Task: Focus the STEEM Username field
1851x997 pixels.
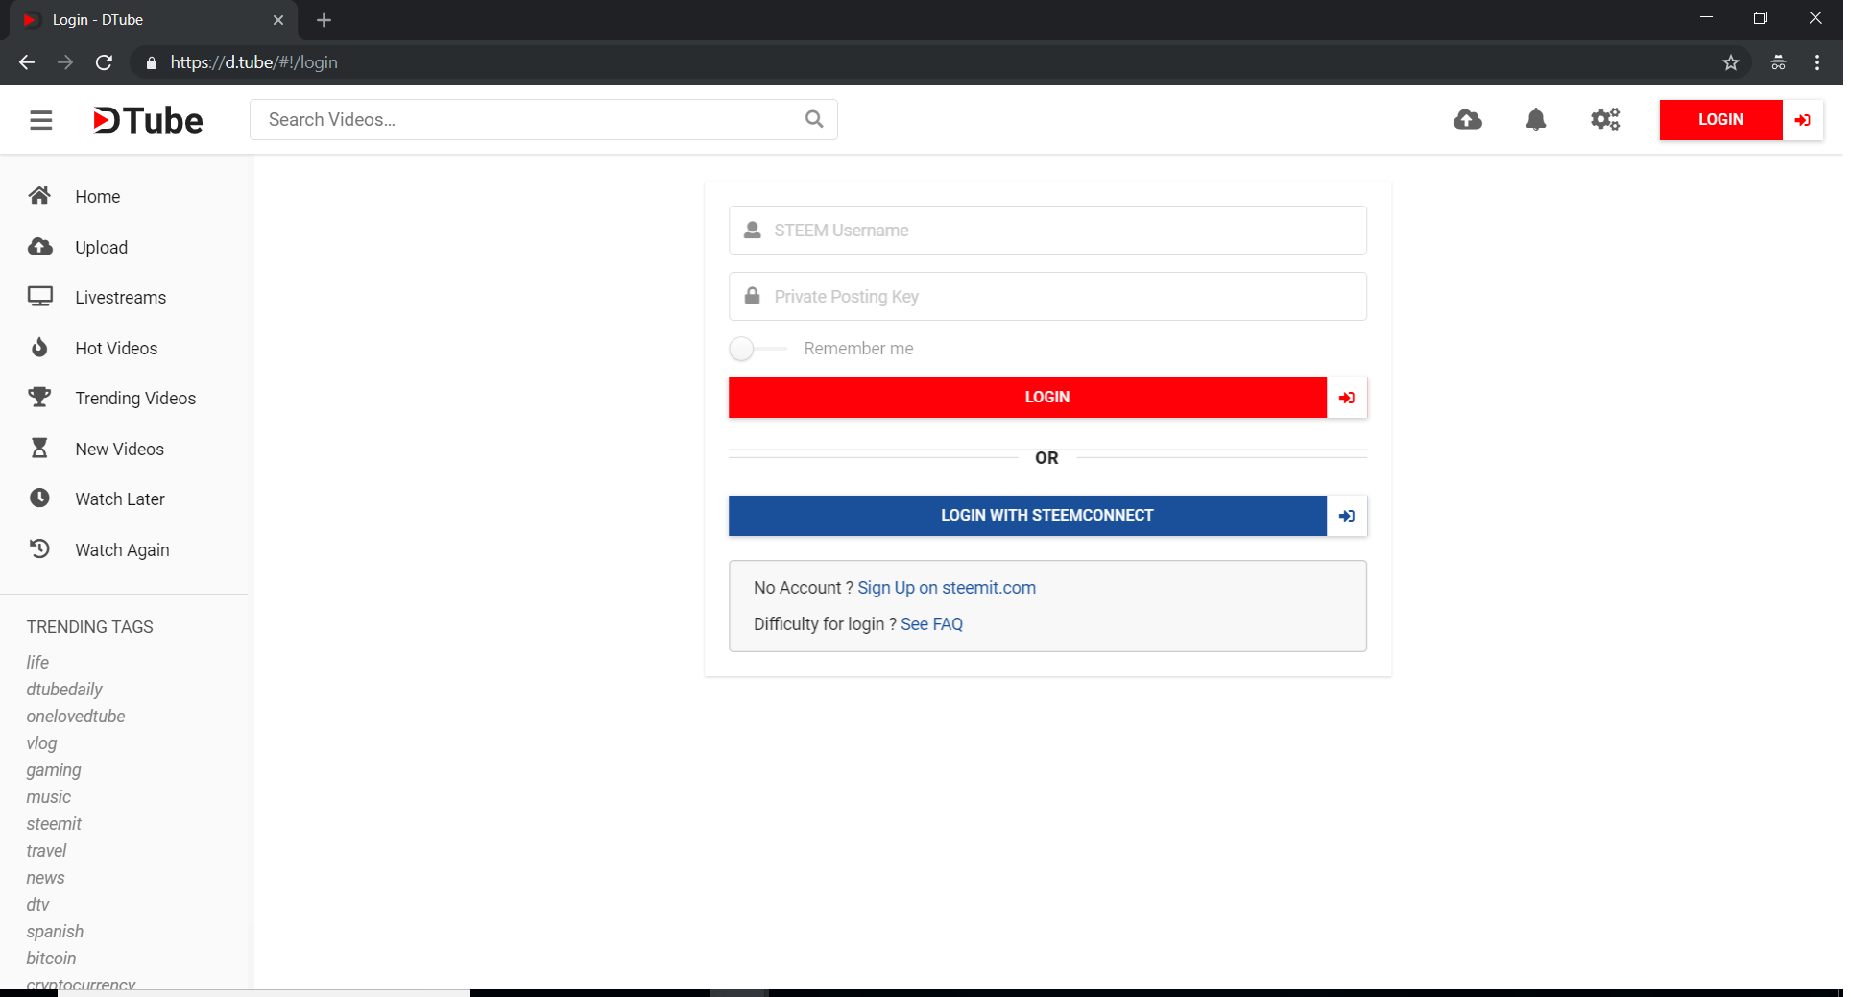Action: [1047, 231]
